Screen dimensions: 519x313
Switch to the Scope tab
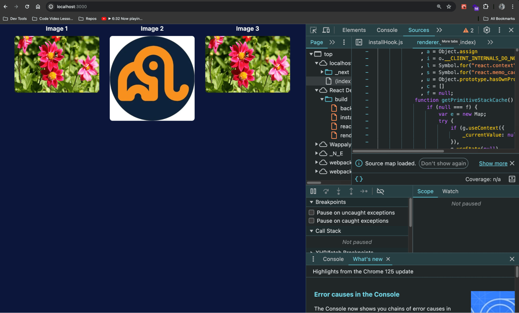425,191
